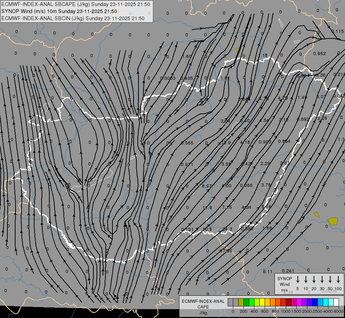Click the 10.8 CAPE value on the map
The height and width of the screenshot is (318, 345).
click(207, 229)
